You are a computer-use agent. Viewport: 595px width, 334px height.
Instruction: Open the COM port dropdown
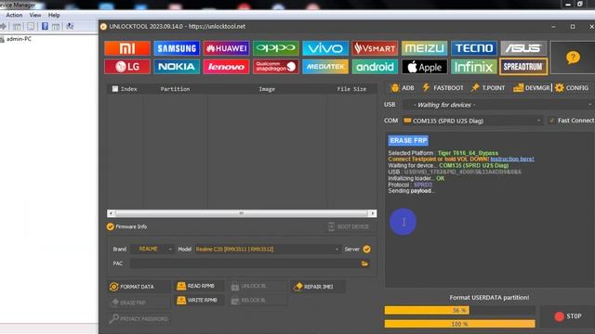coord(472,121)
